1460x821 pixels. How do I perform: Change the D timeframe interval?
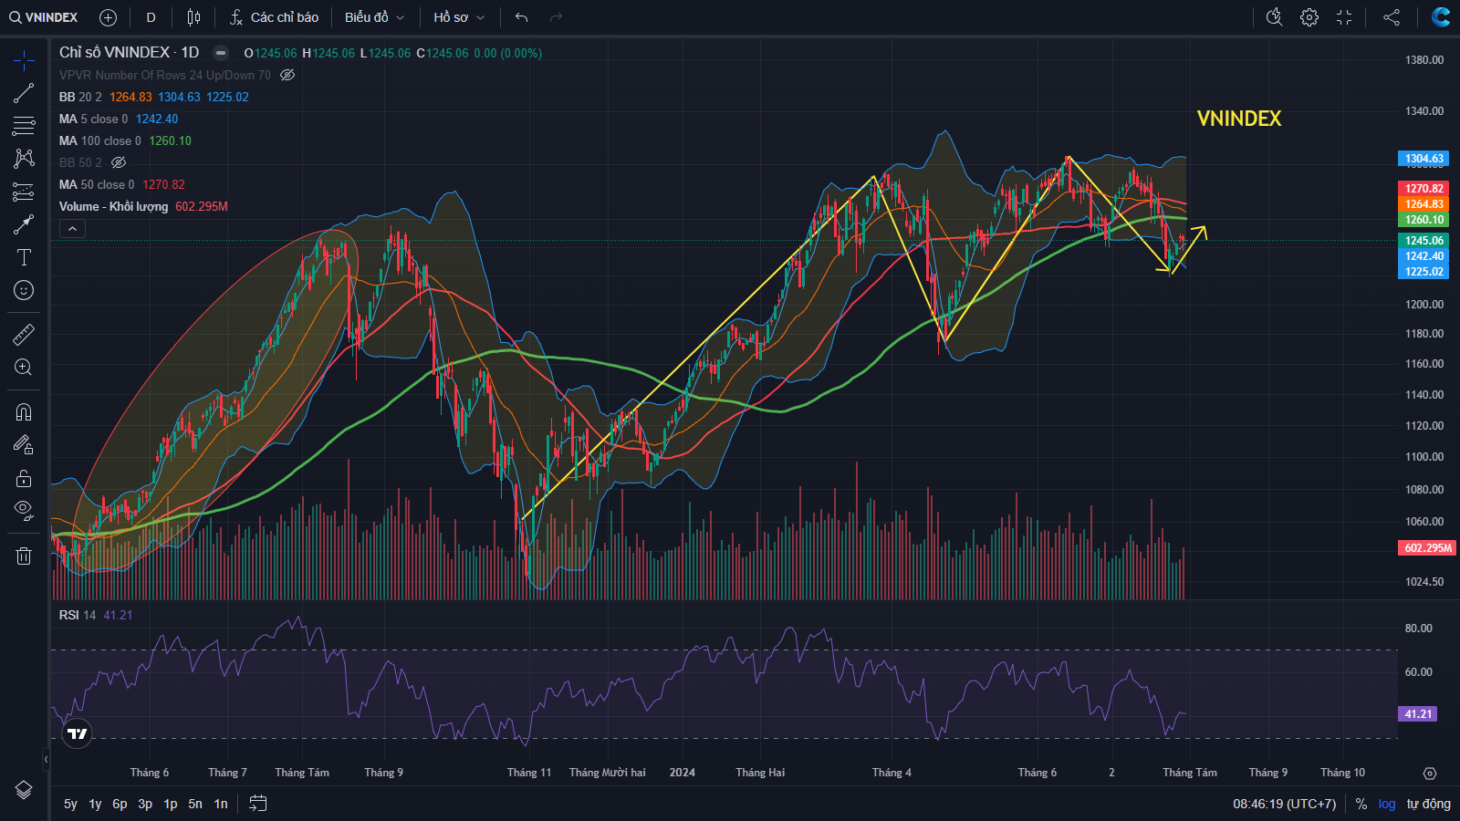[x=151, y=17]
